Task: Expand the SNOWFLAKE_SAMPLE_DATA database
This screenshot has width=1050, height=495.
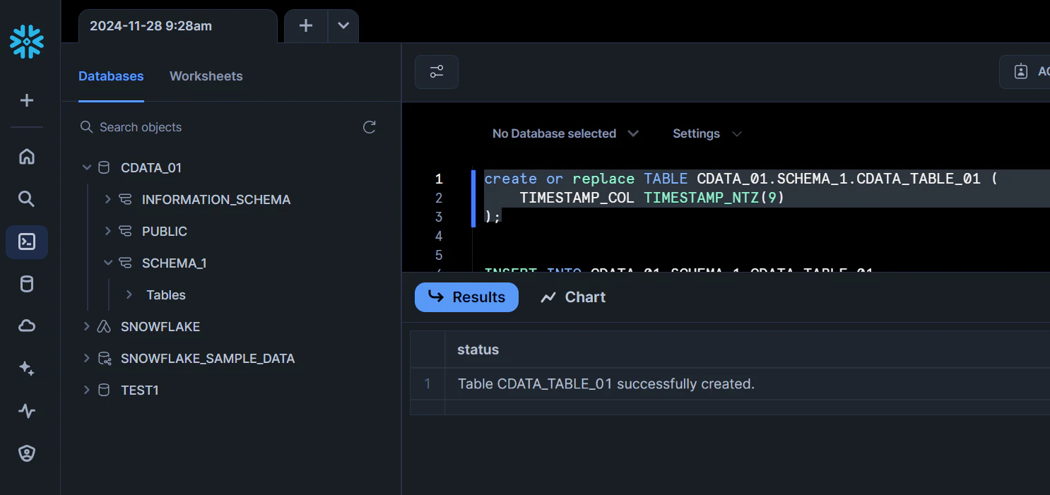Action: point(87,359)
